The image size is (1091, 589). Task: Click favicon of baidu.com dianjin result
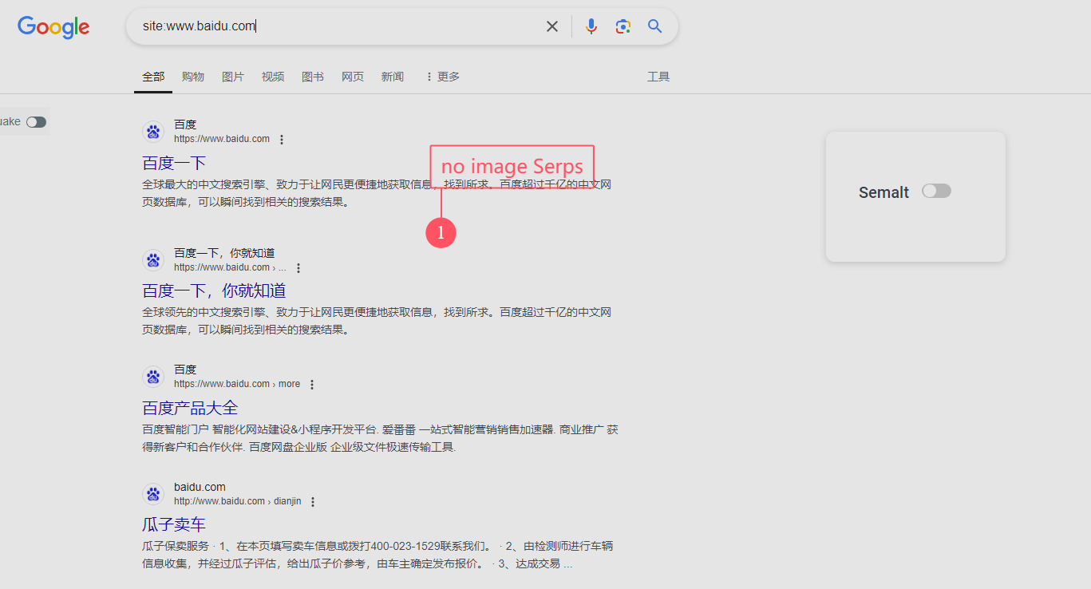[x=153, y=494]
